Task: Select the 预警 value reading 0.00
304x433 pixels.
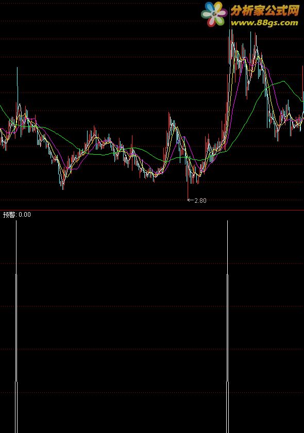Action: pos(25,215)
